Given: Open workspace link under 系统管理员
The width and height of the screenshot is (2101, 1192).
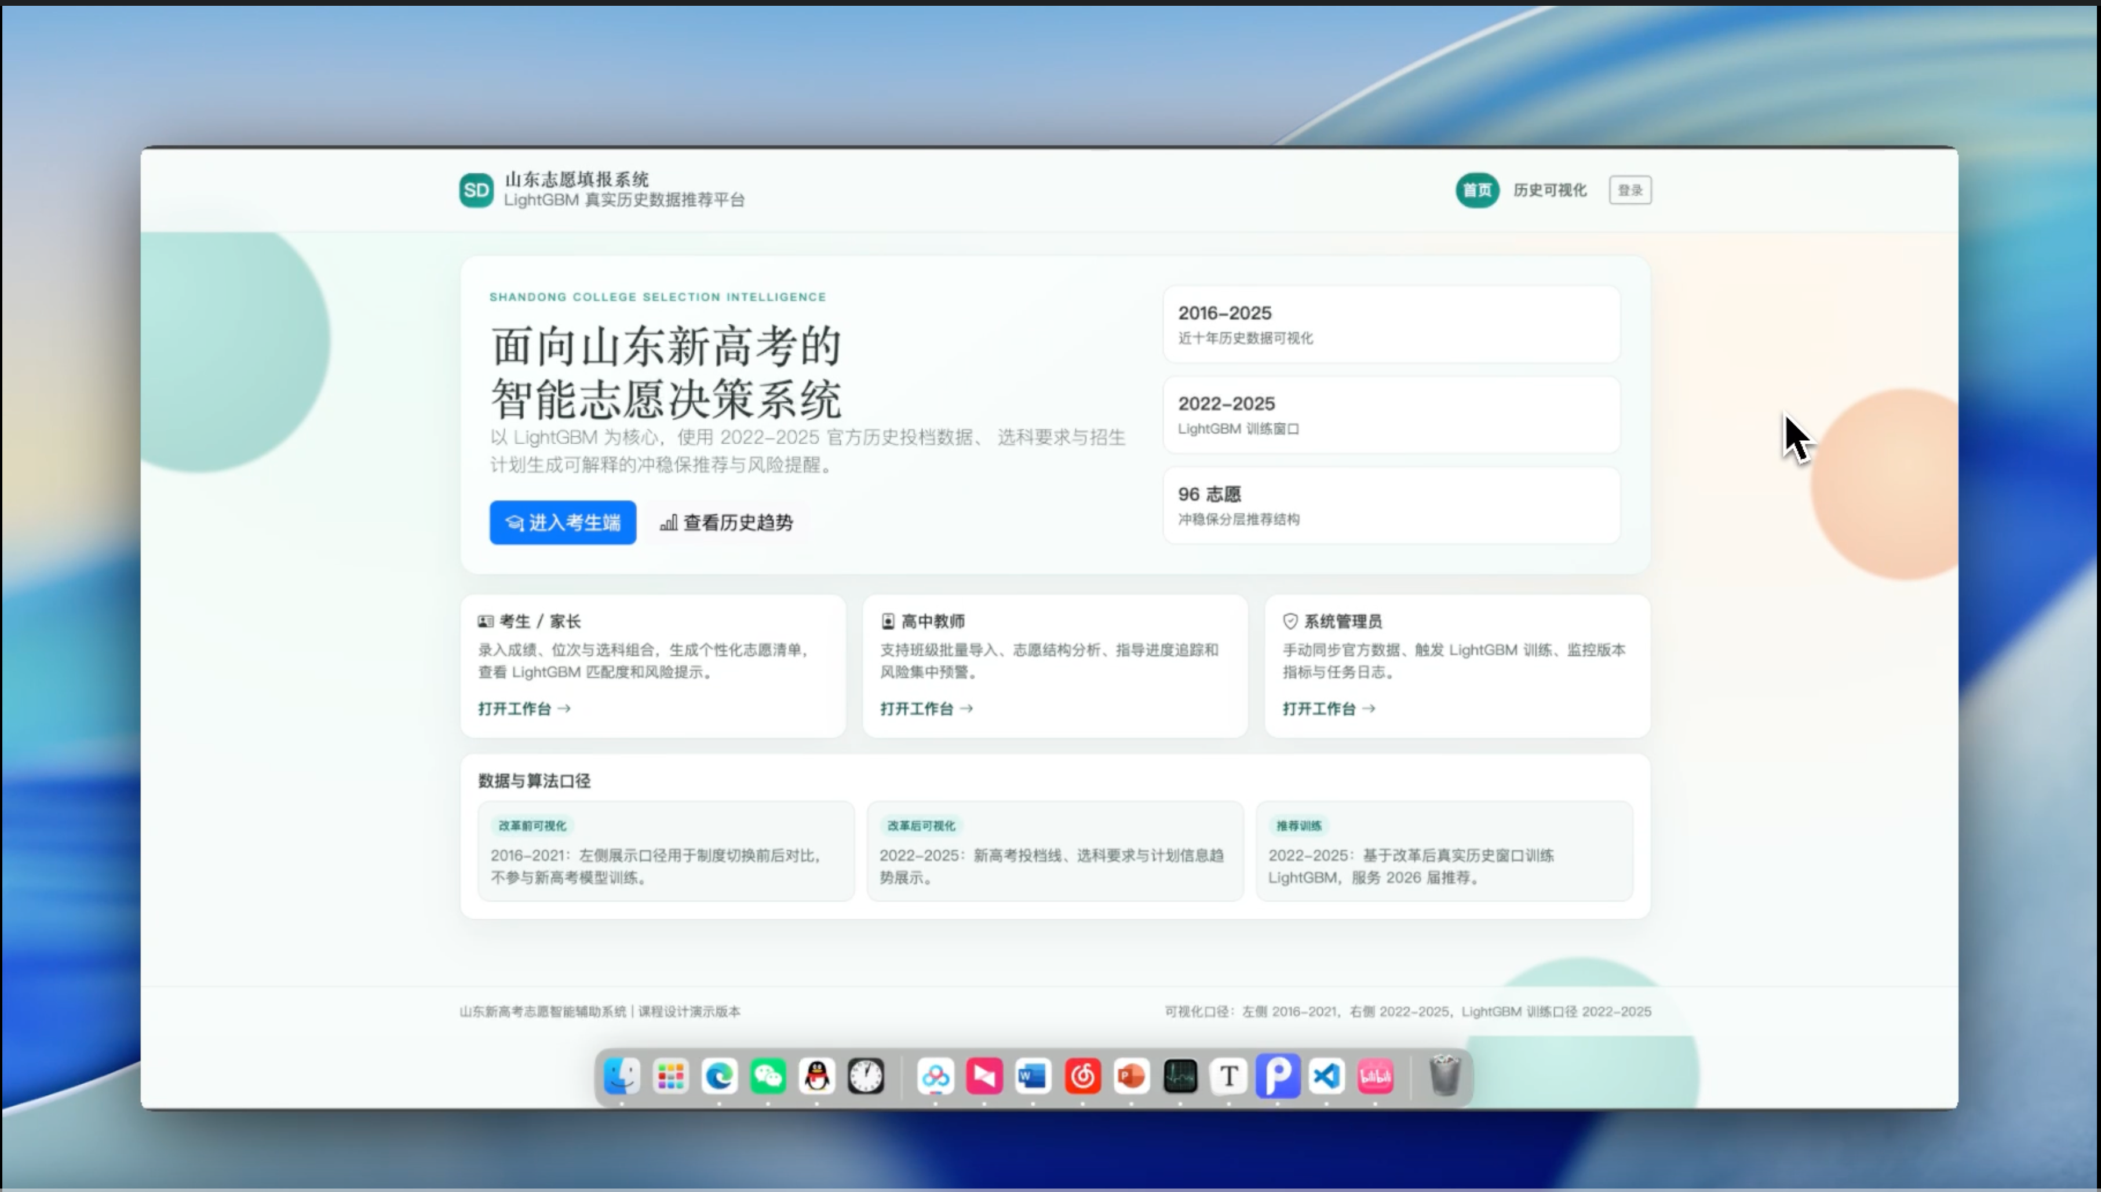Looking at the screenshot, I should pos(1328,709).
